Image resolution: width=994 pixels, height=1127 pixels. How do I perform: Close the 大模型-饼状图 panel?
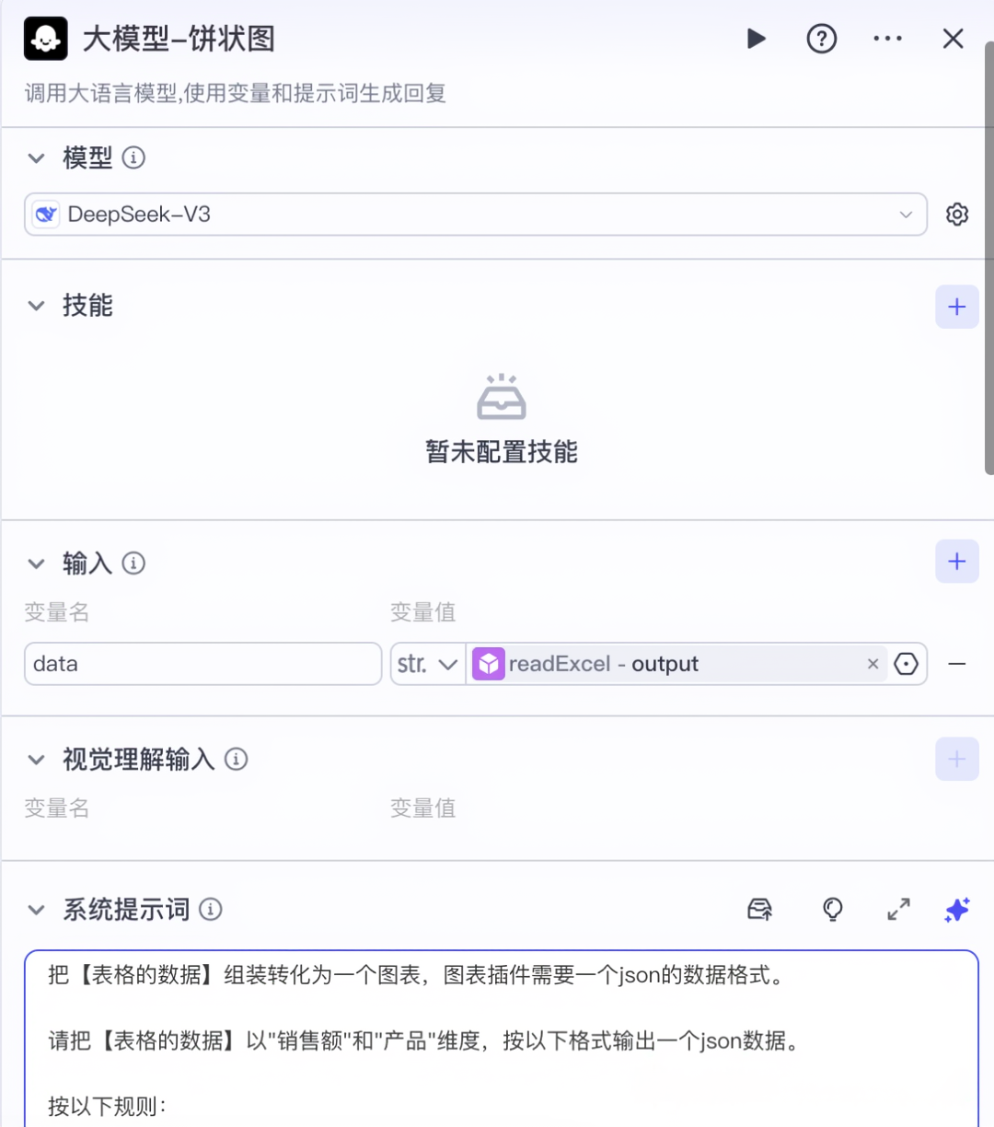tap(953, 39)
